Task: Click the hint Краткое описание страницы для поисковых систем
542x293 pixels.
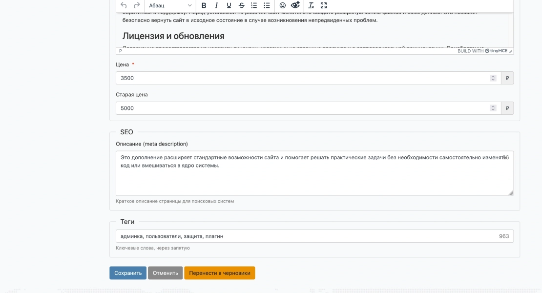Action: pyautogui.click(x=175, y=201)
